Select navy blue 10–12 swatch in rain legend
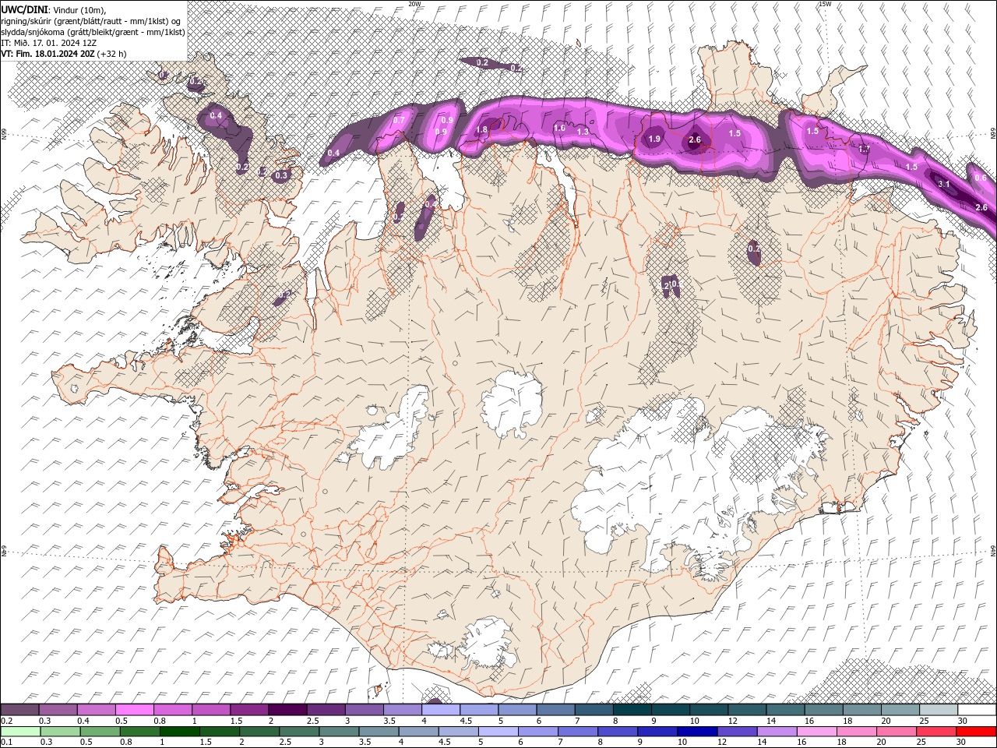Screen dimensions: 997x748 698,732
